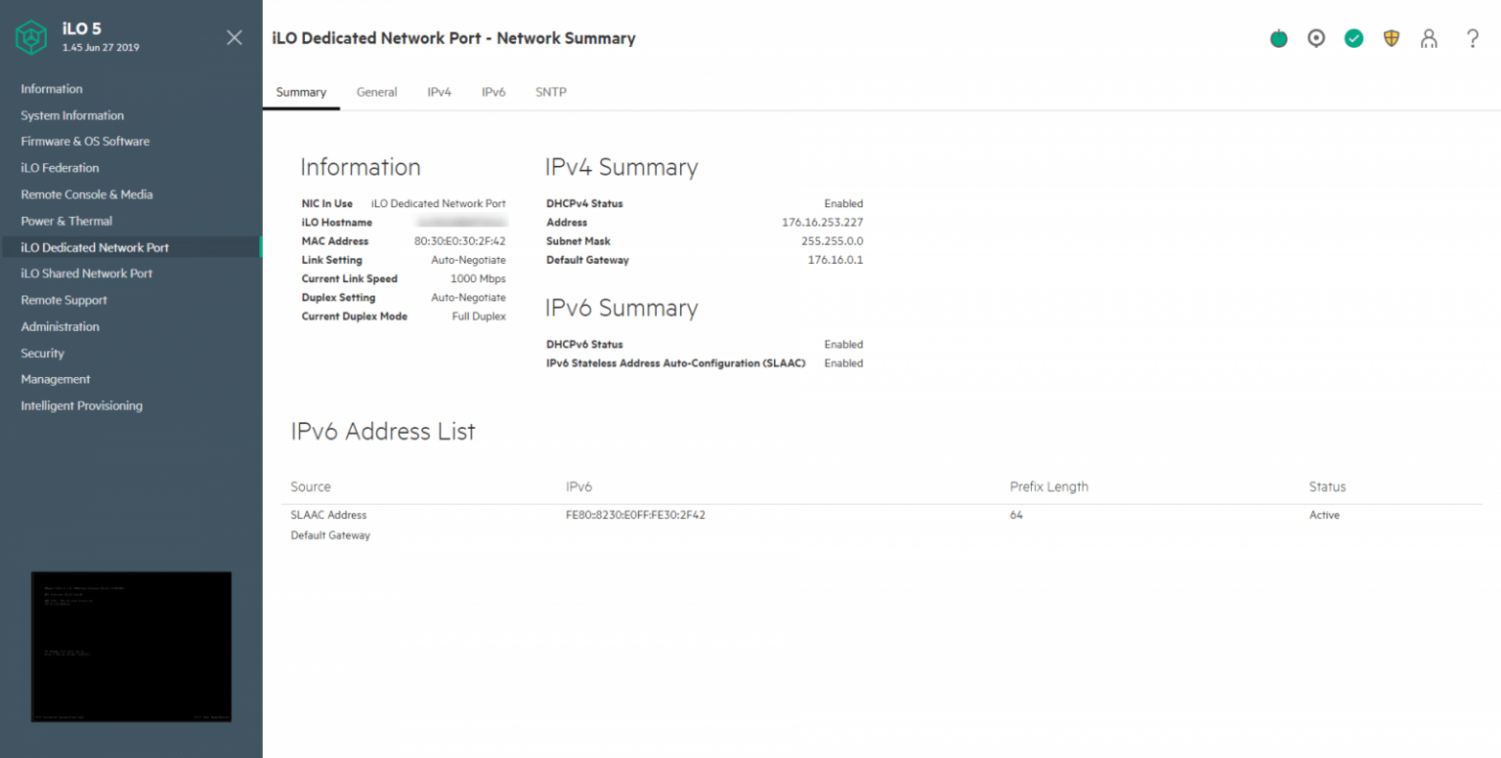Click MAC address 80:30:E0:30:2F:42
This screenshot has width=1501, height=758.
[459, 241]
